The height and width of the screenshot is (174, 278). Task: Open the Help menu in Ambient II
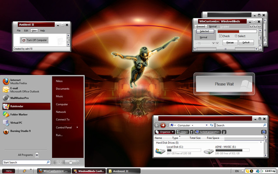point(43,31)
